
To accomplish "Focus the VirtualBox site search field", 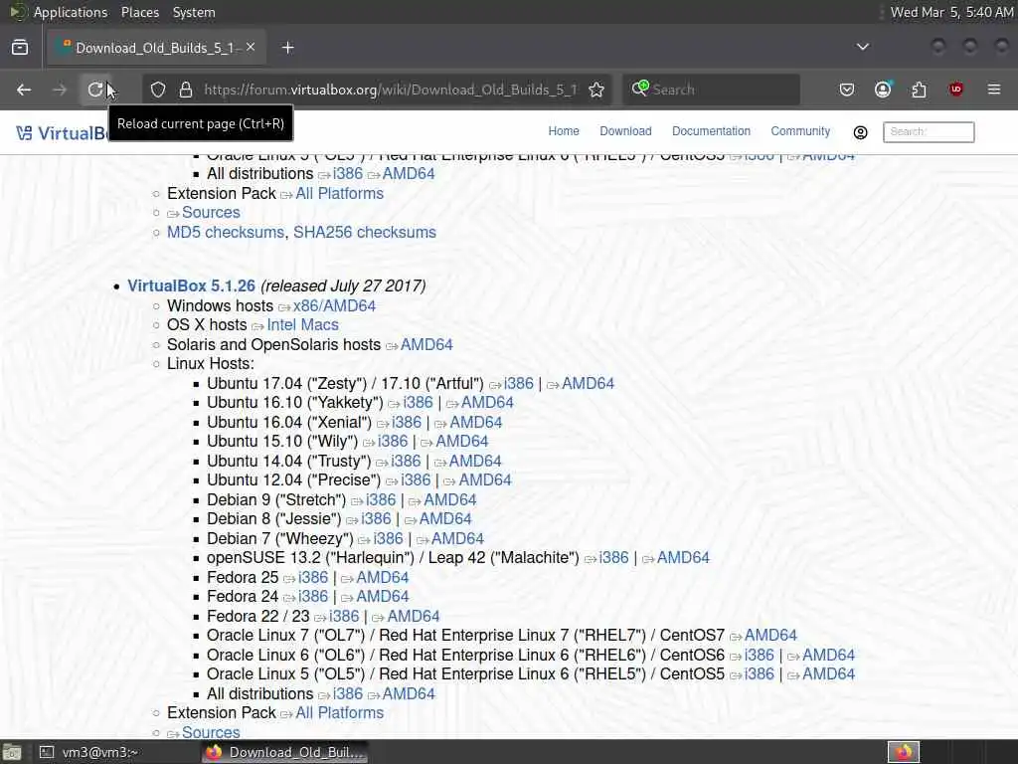I will click(x=929, y=132).
